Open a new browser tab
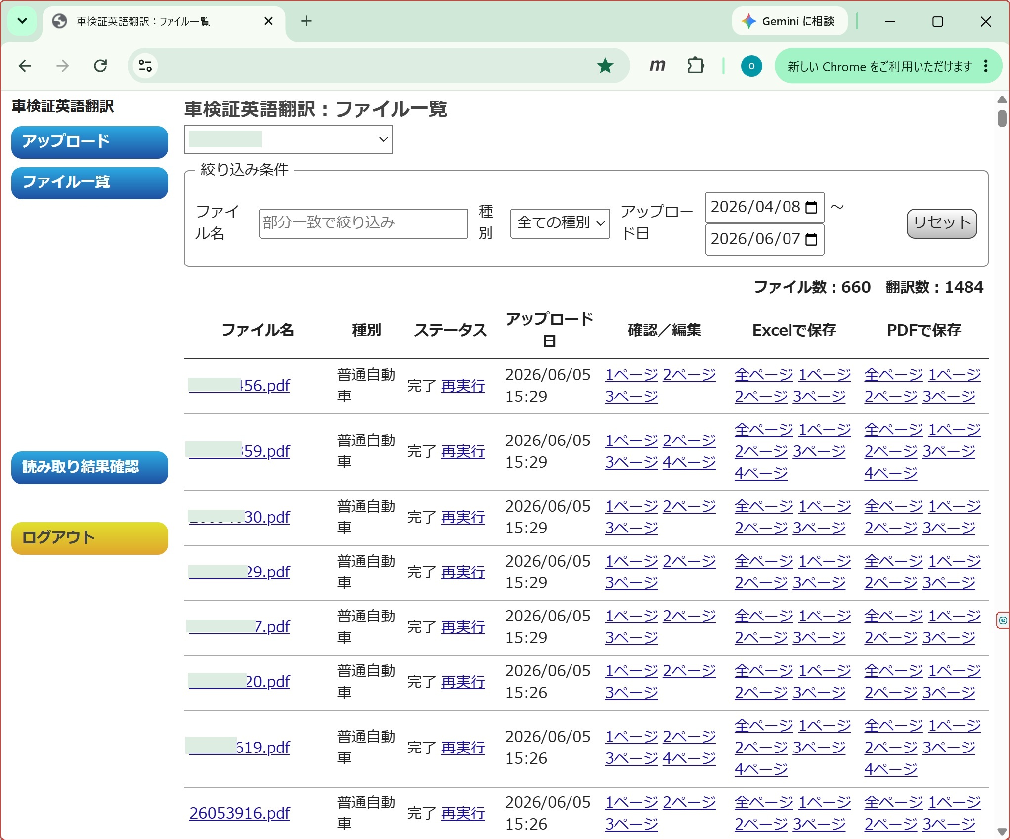Image resolution: width=1010 pixels, height=840 pixels. [306, 21]
